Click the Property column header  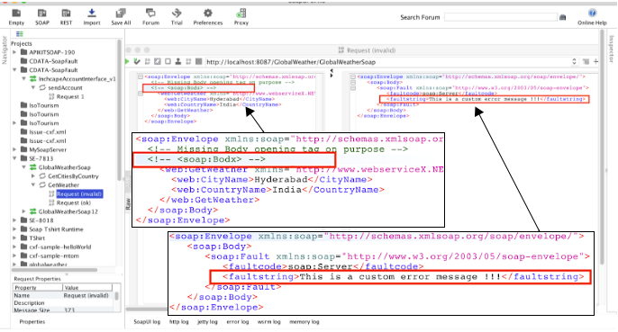click(38, 288)
